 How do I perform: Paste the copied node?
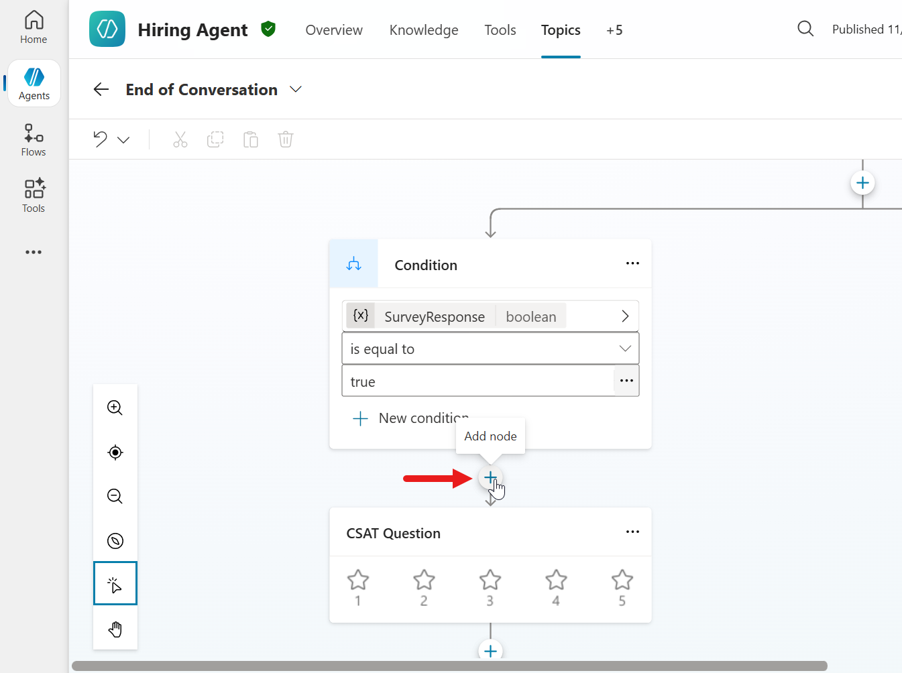point(251,139)
